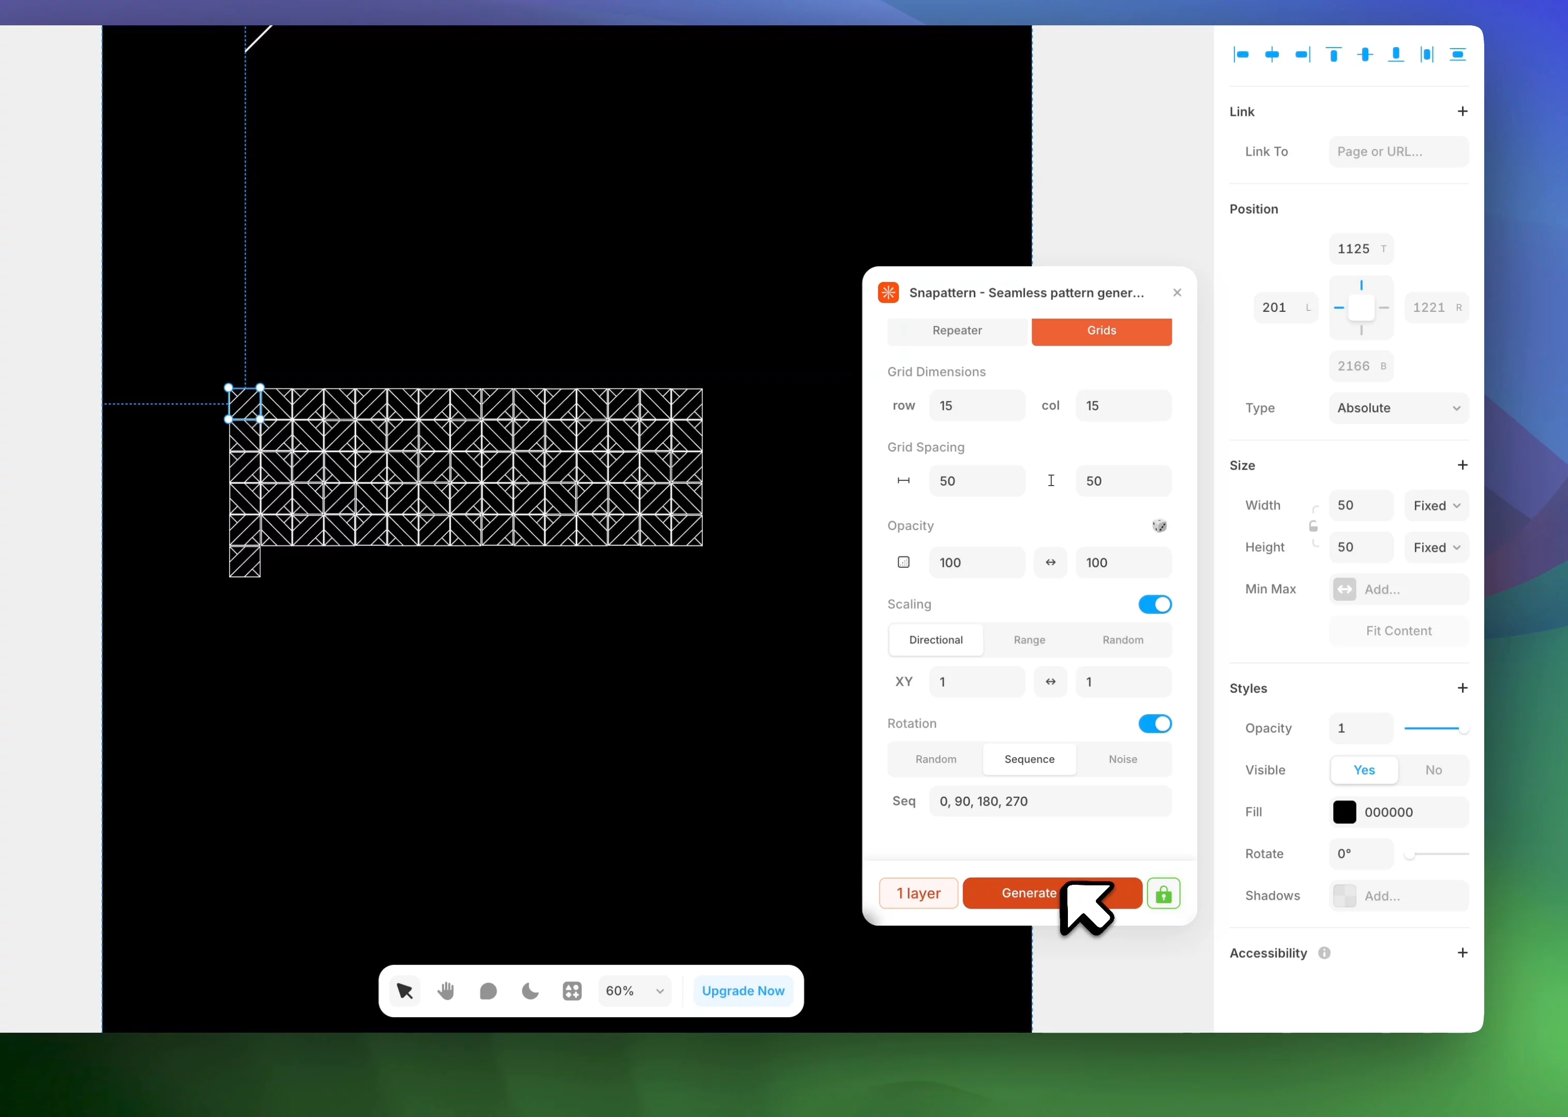1568x1117 pixels.
Task: Select the arrow pointer tool in bottom toolbar
Action: click(404, 990)
